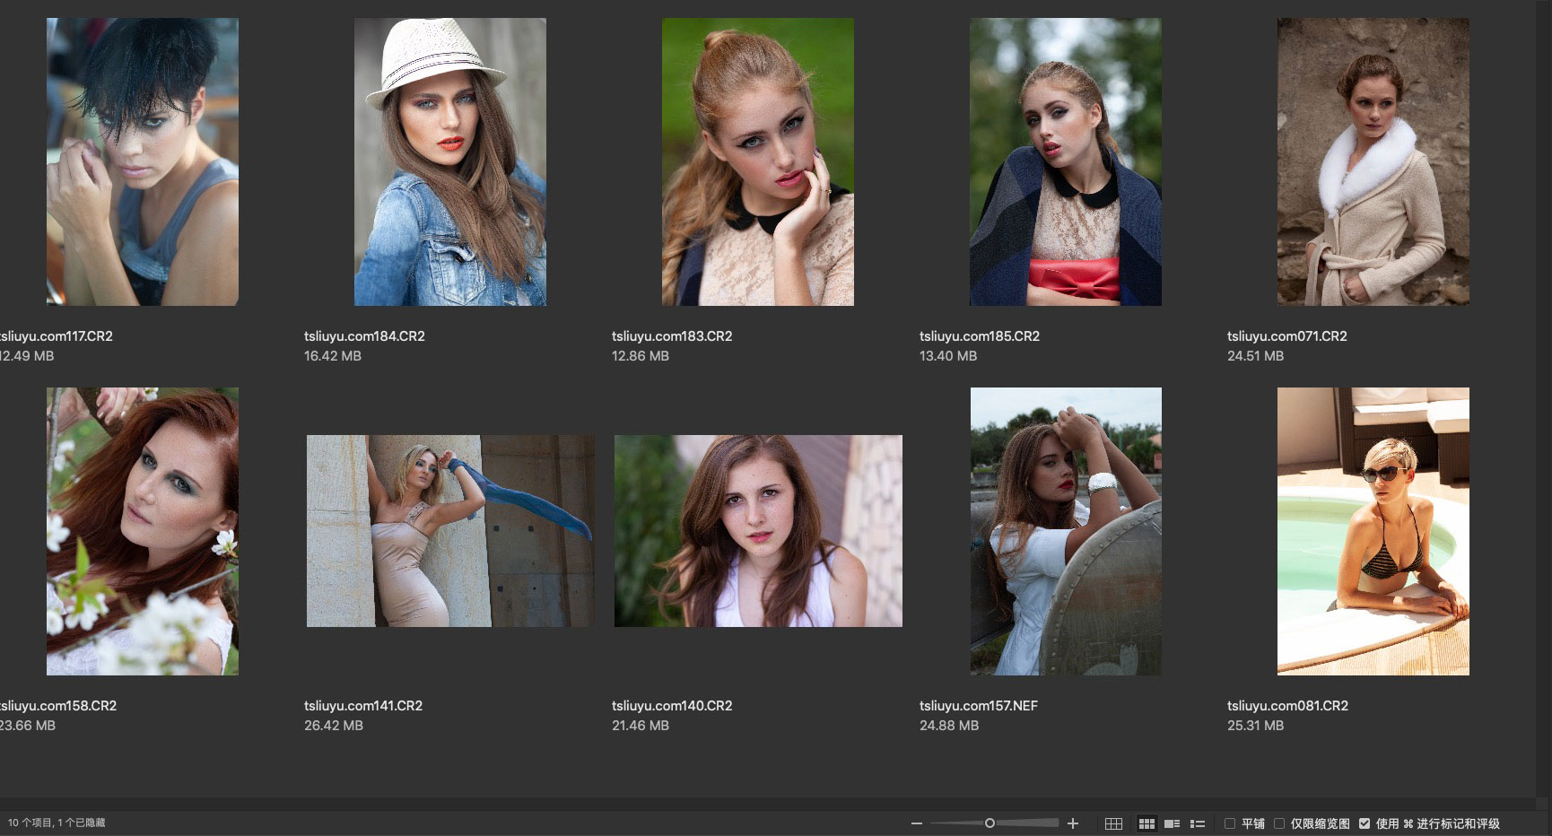The image size is (1552, 836).
Task: Click the filename label tsliuyu.com071.CR2
Action: [x=1286, y=336]
